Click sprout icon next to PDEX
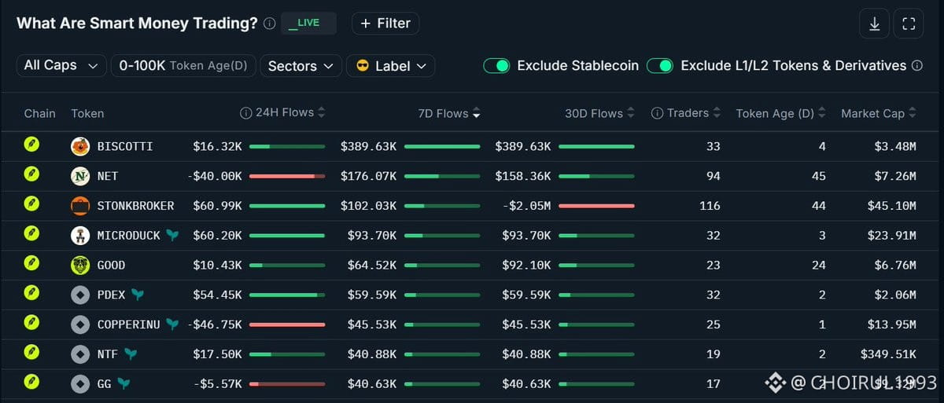 tap(138, 295)
